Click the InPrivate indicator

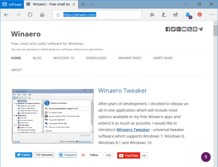12,4
